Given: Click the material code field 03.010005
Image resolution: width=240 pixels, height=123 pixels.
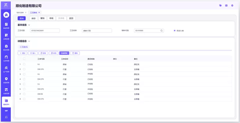Looking at the screenshot, I should pos(149,30).
